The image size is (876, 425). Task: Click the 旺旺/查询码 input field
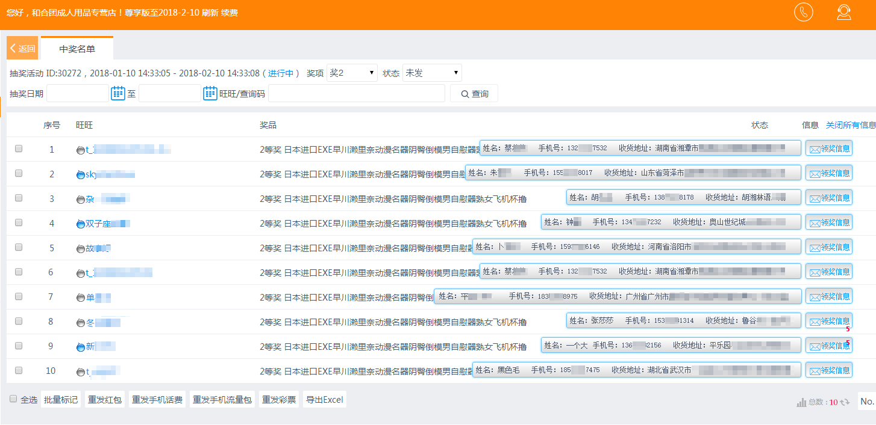point(356,94)
